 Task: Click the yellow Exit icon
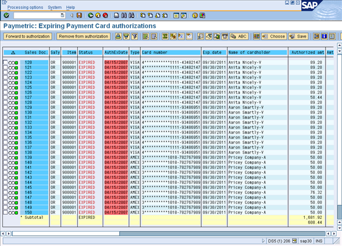[98, 15]
